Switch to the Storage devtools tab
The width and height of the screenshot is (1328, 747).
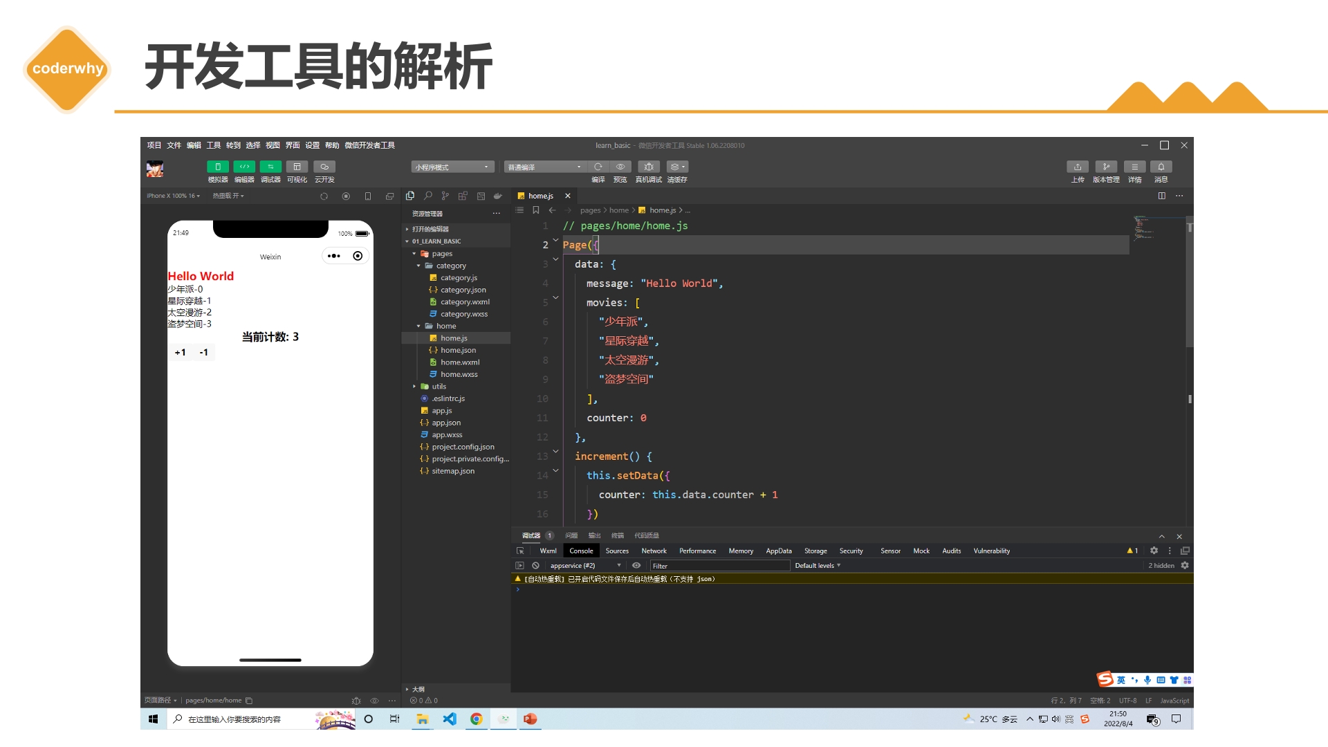click(x=815, y=551)
